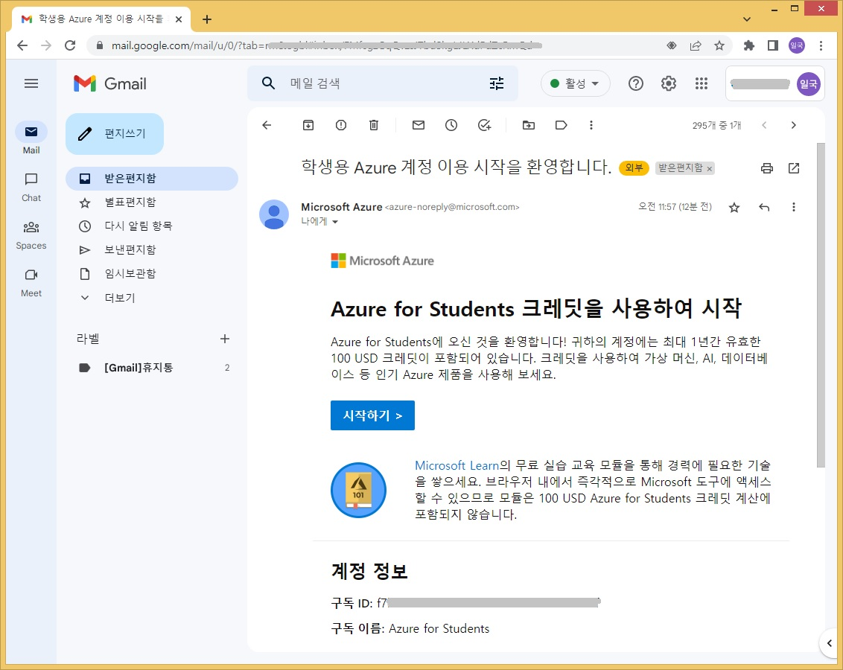Open the Google account avatar
This screenshot has height=670, width=843.
(x=808, y=84)
